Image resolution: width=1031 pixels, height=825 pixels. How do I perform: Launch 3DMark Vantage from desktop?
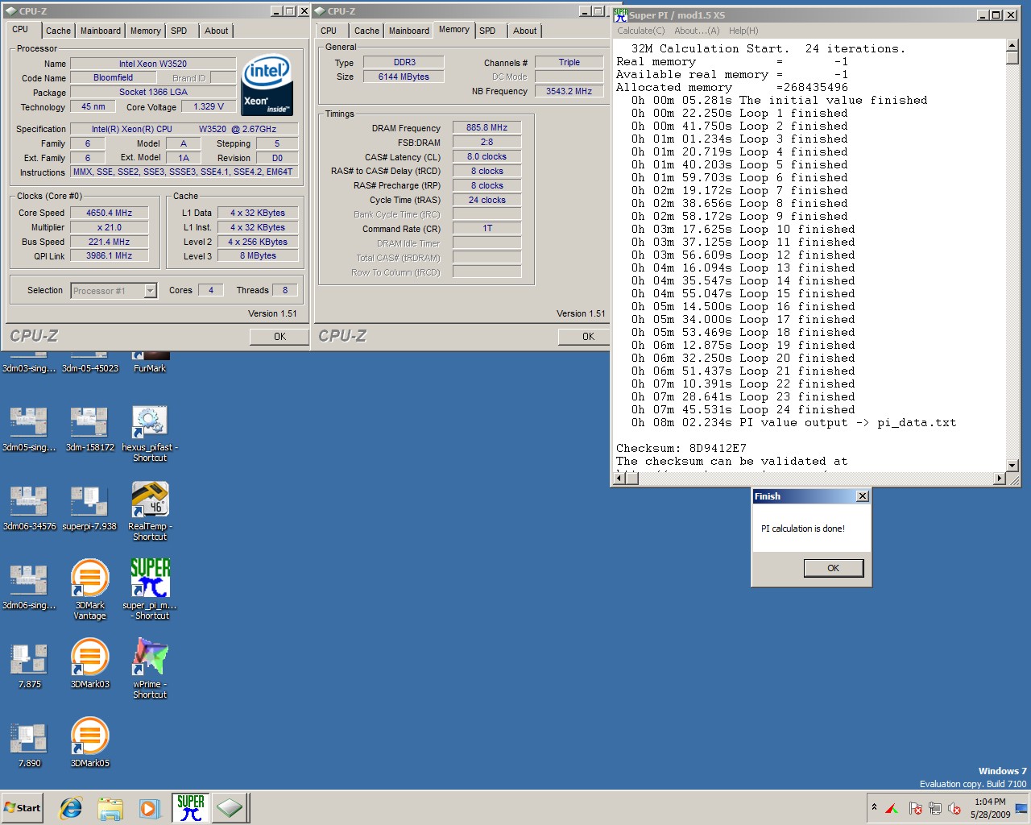(x=90, y=591)
